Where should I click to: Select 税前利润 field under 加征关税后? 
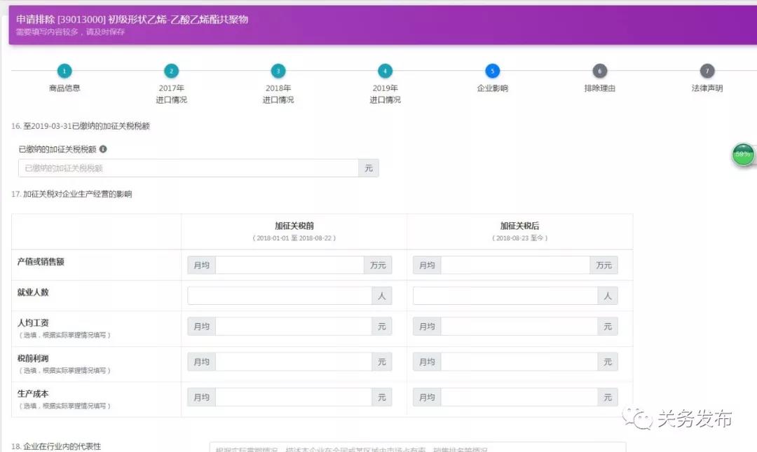tap(518, 362)
